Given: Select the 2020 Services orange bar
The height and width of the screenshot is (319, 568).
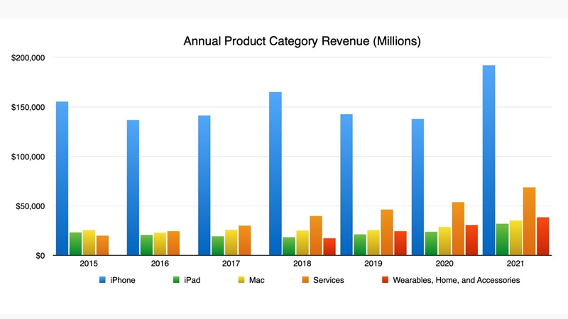Looking at the screenshot, I should click(x=458, y=228).
